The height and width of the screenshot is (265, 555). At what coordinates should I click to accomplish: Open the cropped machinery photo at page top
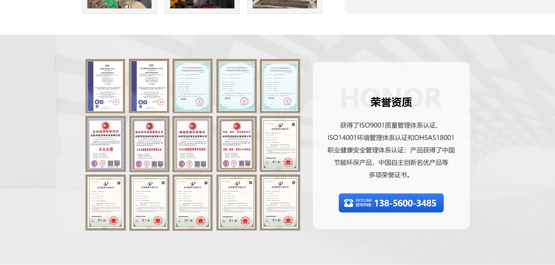(202, 5)
